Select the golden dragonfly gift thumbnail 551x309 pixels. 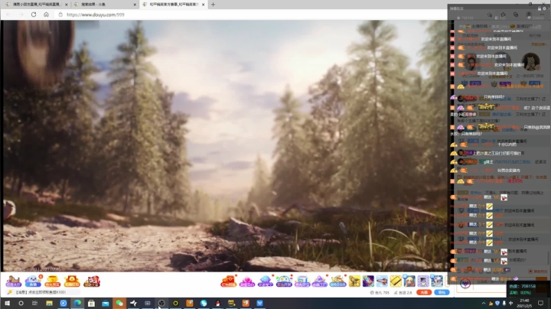[x=354, y=281]
